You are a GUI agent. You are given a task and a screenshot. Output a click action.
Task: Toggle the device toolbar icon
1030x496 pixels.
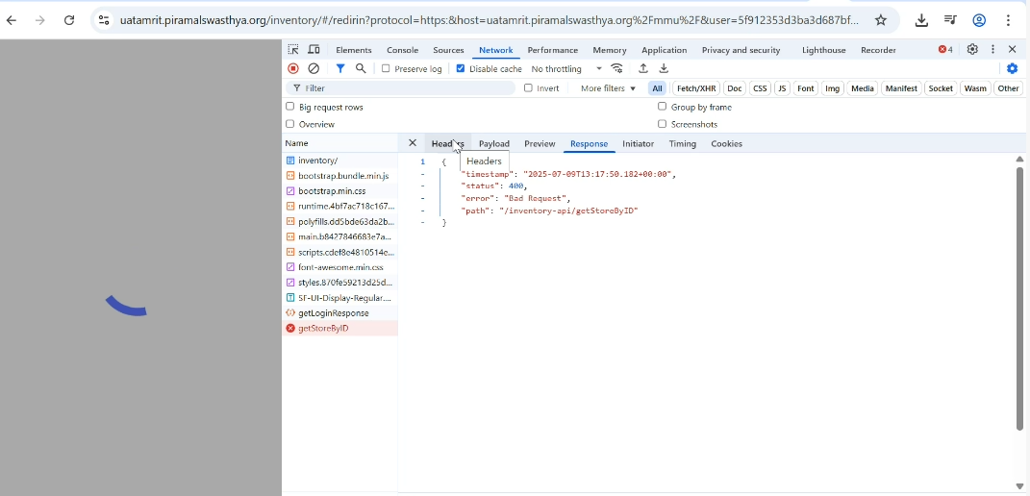(x=314, y=50)
